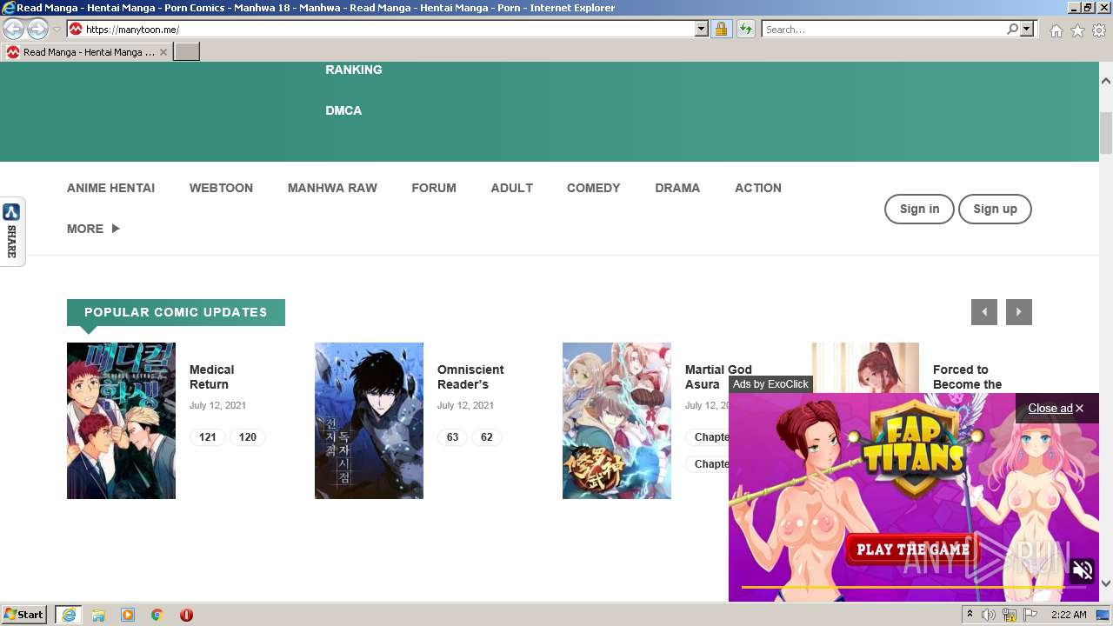Select the COMEDY genre

point(593,188)
